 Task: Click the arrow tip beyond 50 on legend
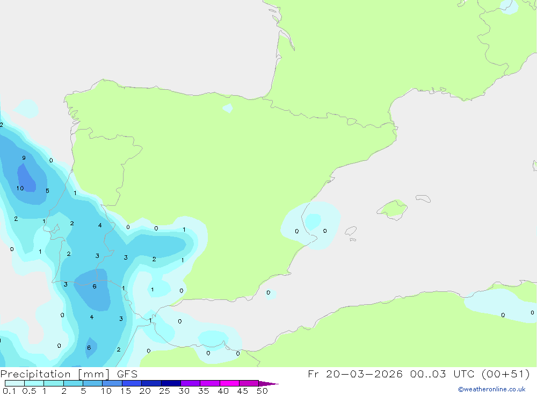click(x=269, y=384)
